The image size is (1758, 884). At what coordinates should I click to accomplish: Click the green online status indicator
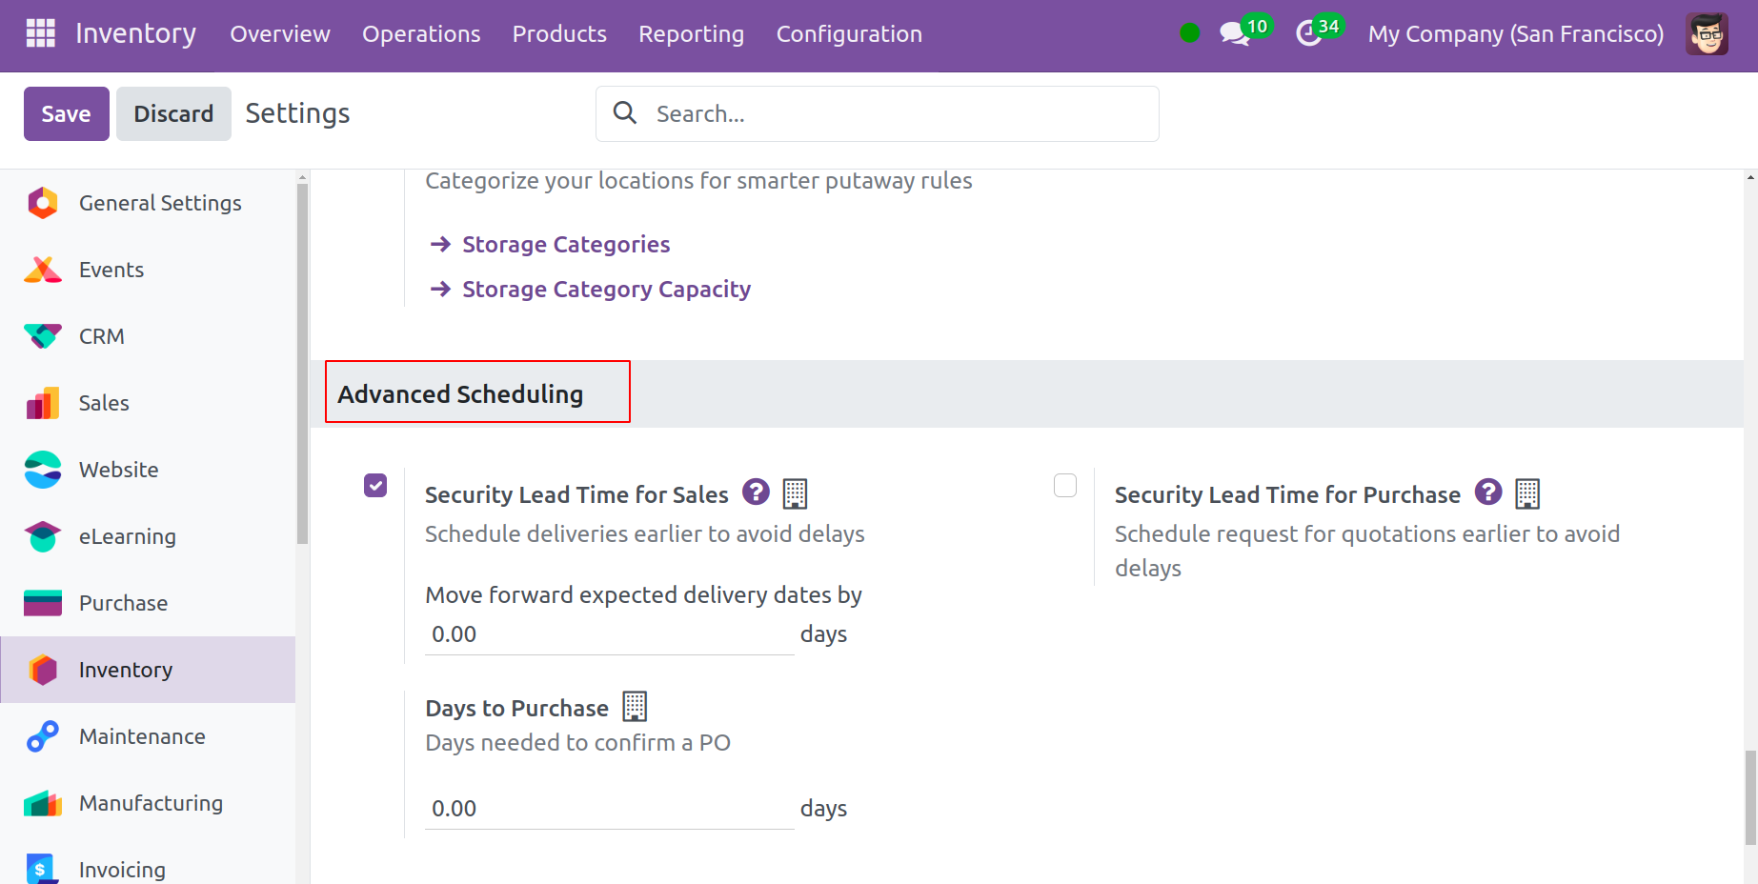click(x=1189, y=33)
